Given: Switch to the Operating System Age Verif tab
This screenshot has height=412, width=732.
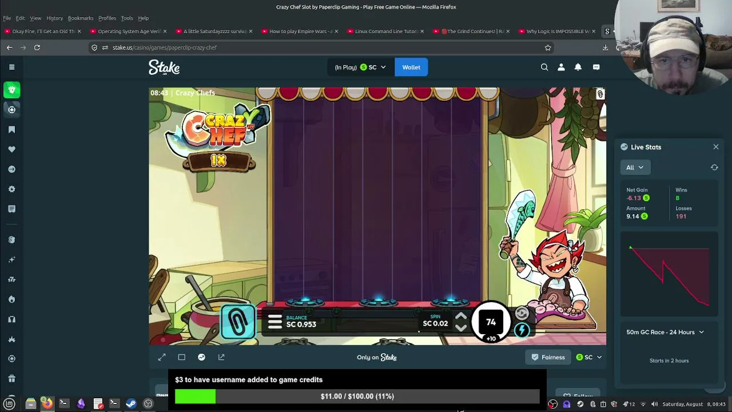Looking at the screenshot, I should (128, 31).
